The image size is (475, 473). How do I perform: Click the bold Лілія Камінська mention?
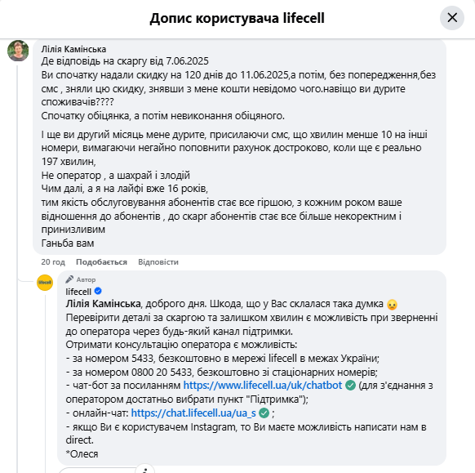104,304
